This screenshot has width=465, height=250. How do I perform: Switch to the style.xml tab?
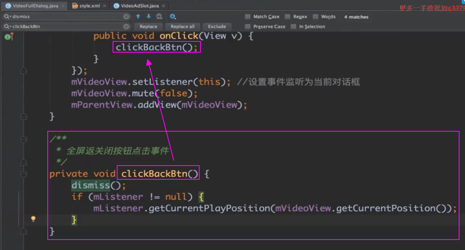tap(90, 5)
